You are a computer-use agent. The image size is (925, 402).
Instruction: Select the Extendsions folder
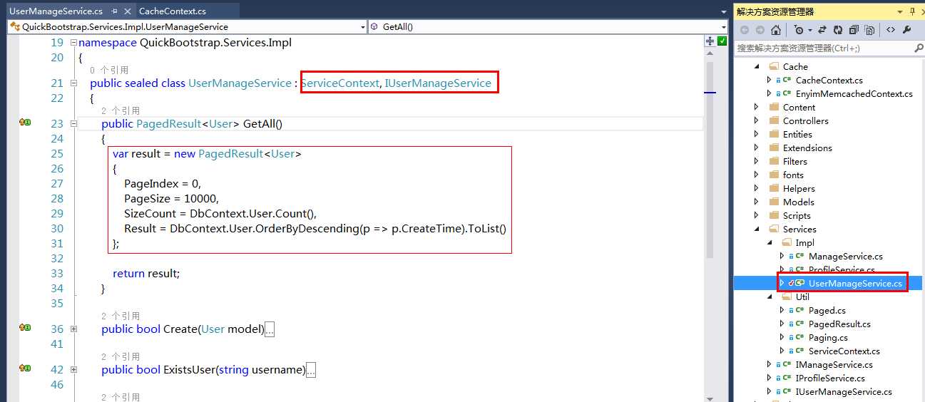click(x=807, y=148)
